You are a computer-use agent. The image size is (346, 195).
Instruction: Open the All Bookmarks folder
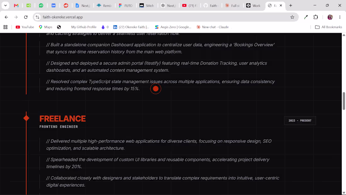(x=329, y=27)
